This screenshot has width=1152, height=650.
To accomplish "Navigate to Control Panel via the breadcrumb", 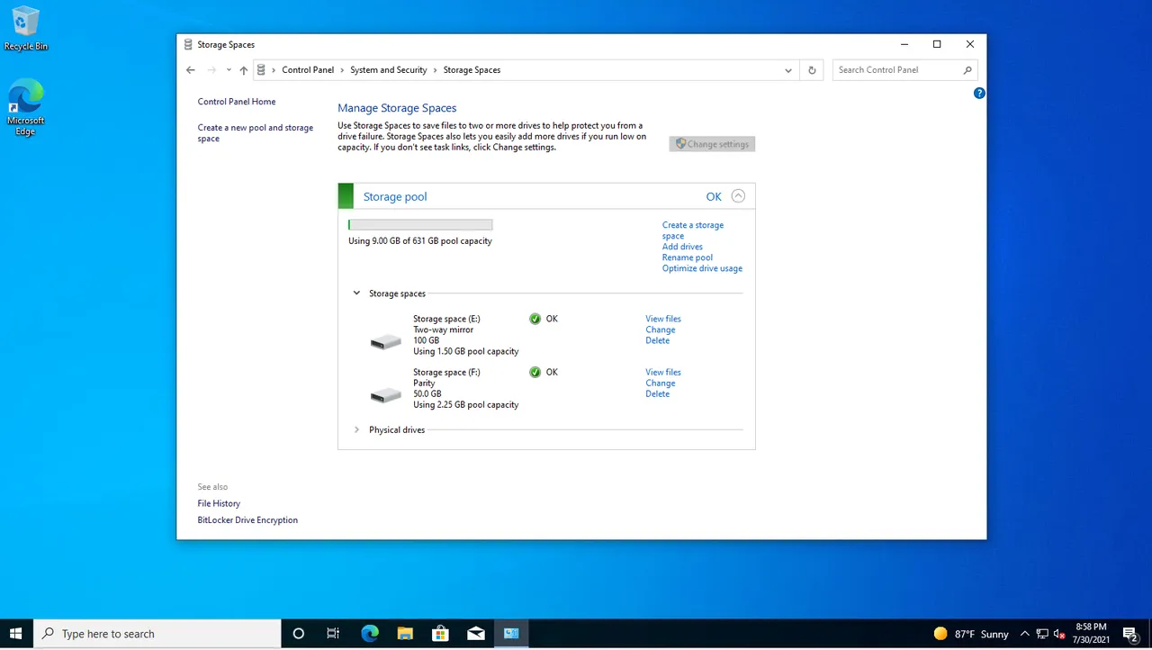I will tap(308, 69).
